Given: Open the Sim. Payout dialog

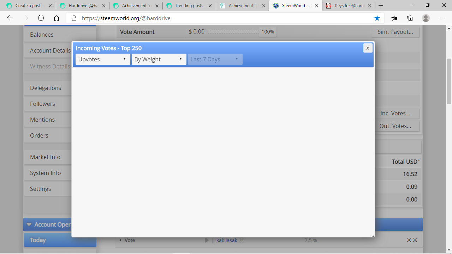Looking at the screenshot, I should coord(395,32).
